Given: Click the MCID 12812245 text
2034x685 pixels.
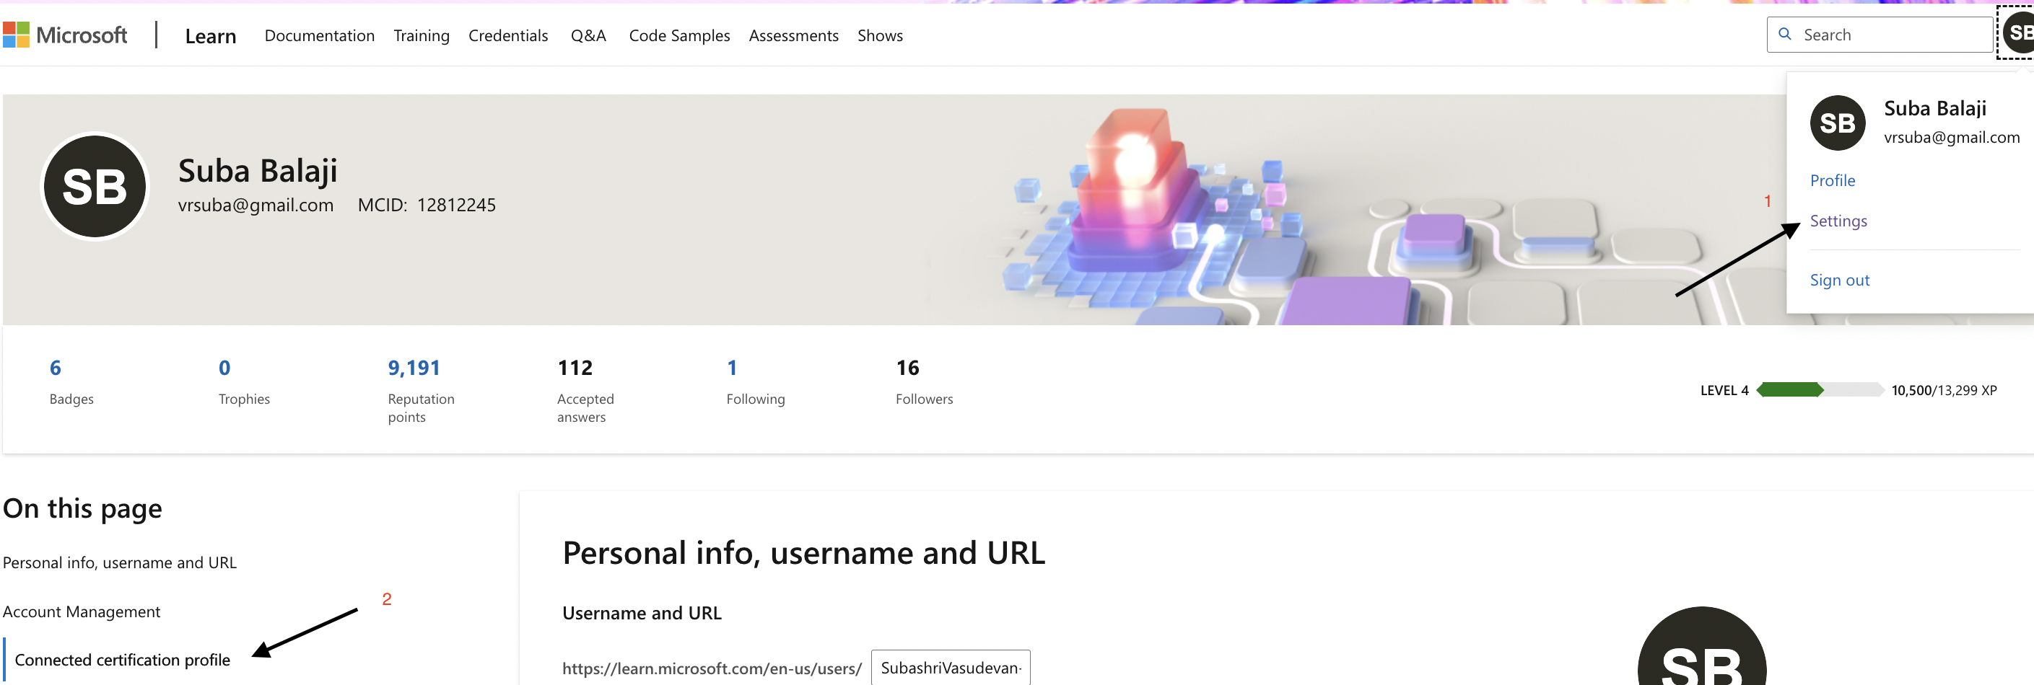Looking at the screenshot, I should coord(427,205).
